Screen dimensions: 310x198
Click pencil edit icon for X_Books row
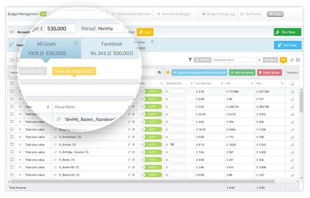coord(129,160)
